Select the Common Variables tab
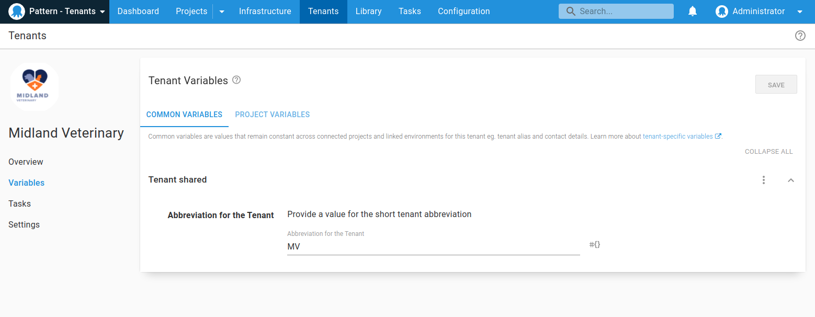The image size is (815, 317). (184, 115)
